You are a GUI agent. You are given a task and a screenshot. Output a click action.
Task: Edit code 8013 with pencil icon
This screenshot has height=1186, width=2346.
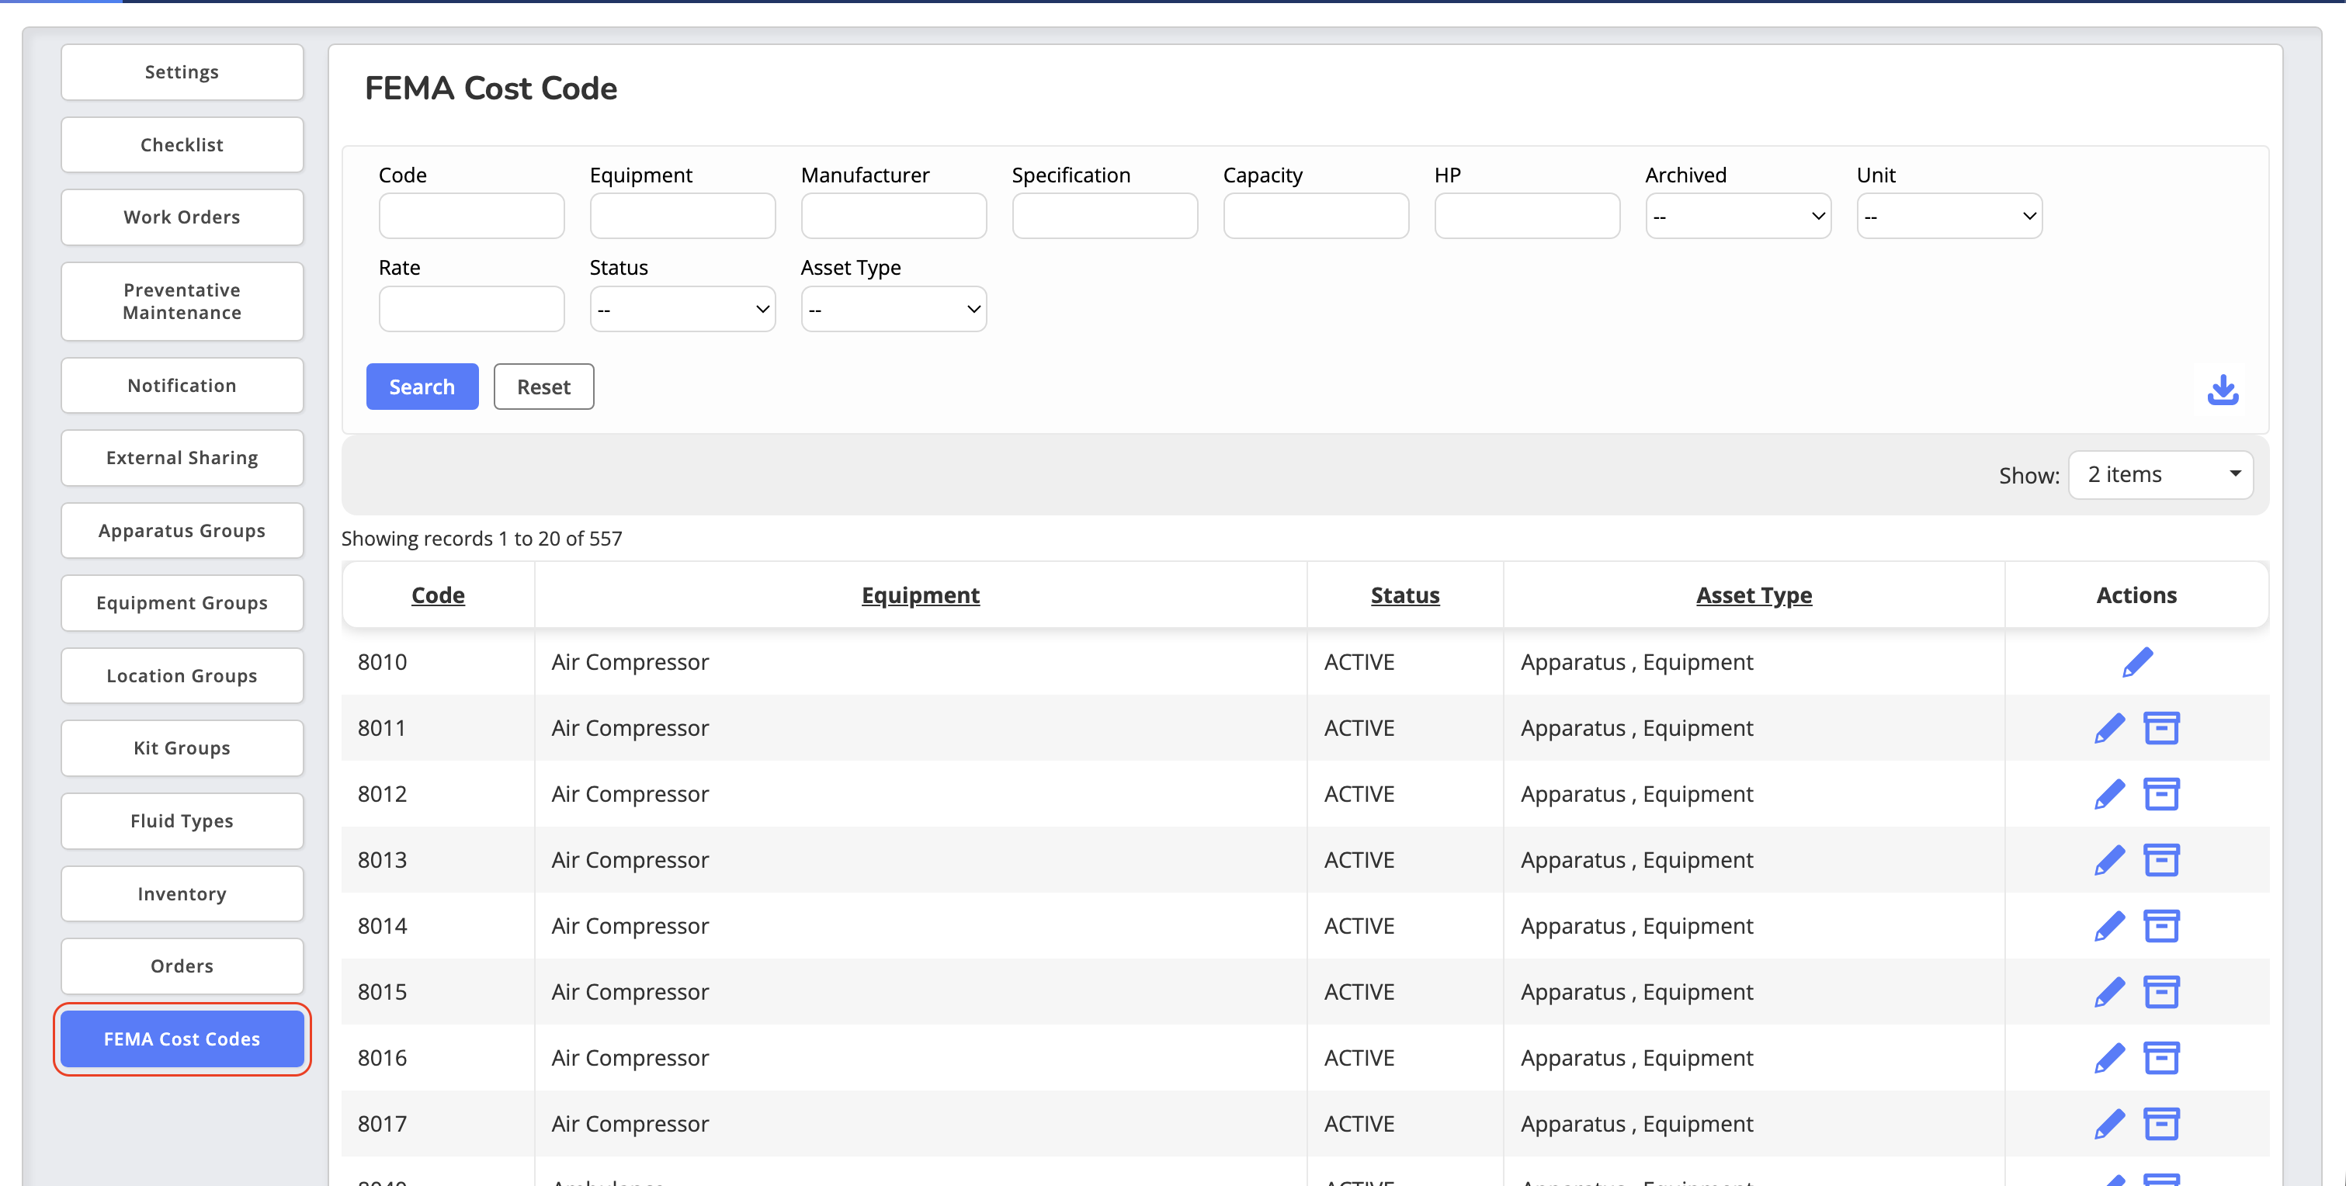point(2108,860)
